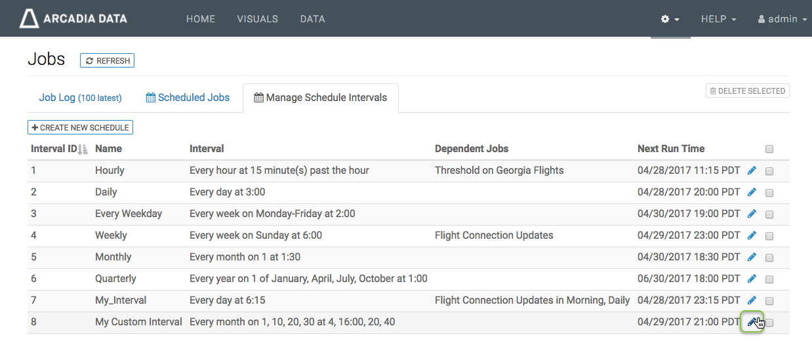Expand the HELP dropdown menu
Image resolution: width=812 pixels, height=345 pixels.
click(x=718, y=20)
